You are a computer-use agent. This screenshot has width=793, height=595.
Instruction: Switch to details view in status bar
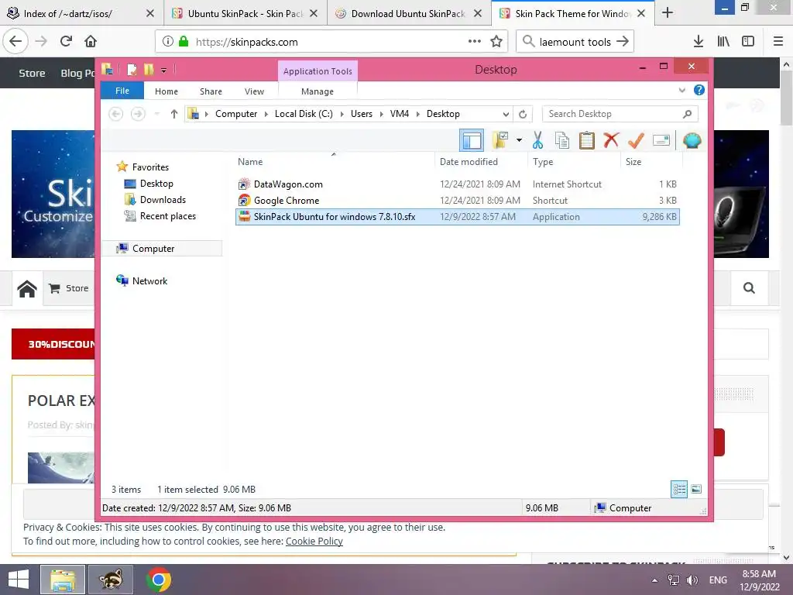pos(679,490)
